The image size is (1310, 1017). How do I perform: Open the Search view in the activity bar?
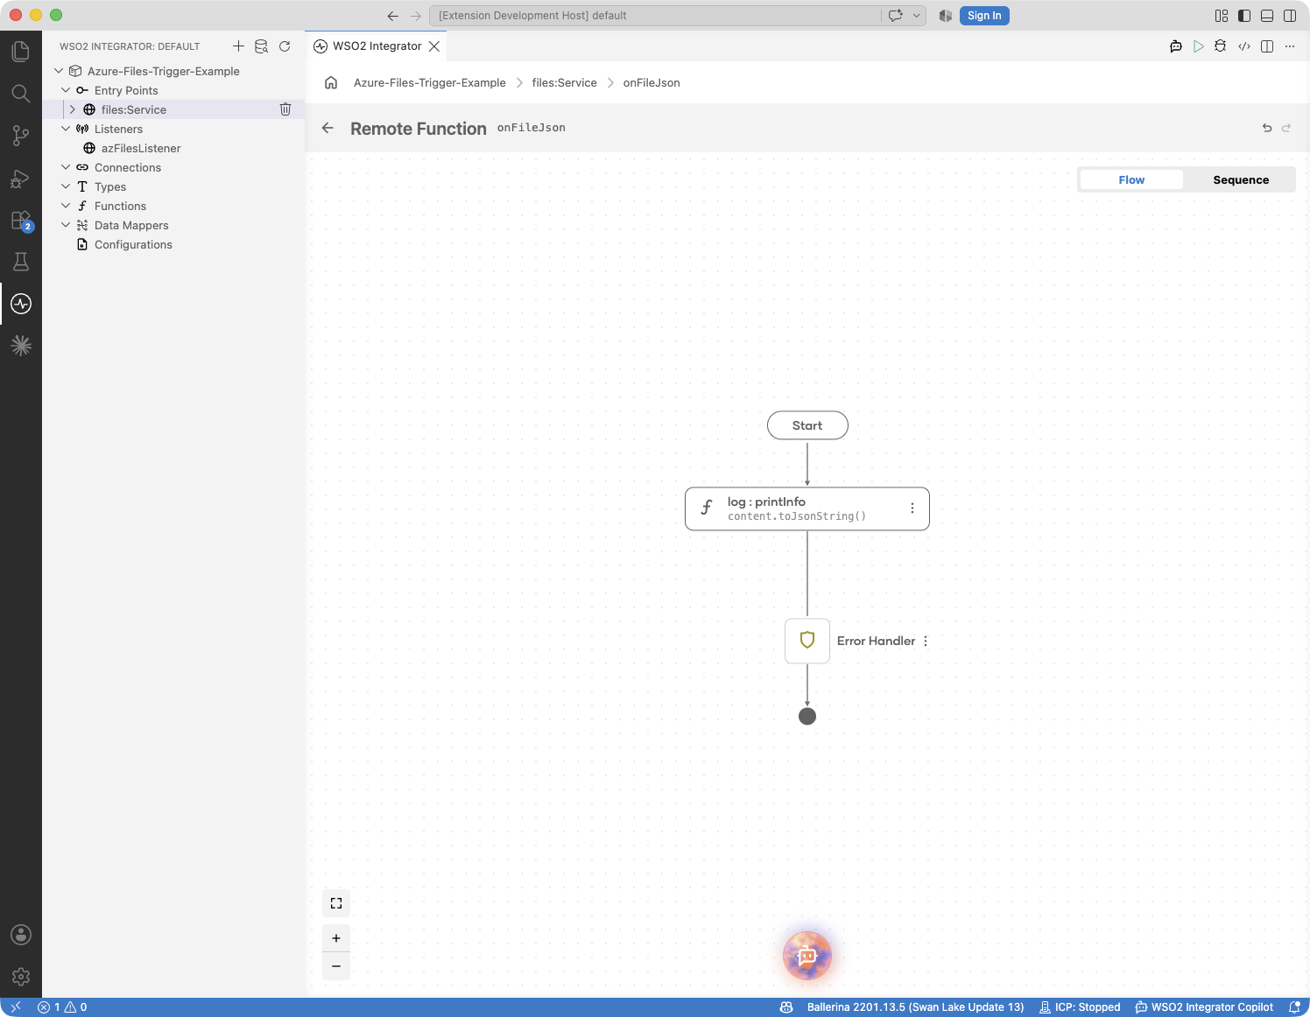[x=21, y=94]
